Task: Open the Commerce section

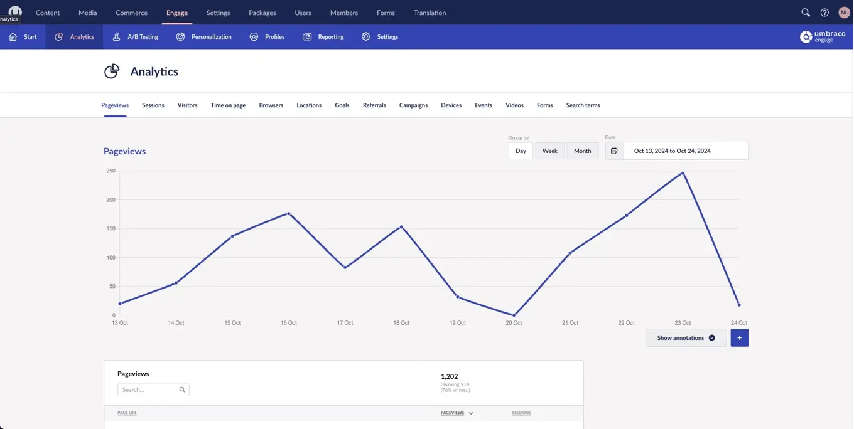Action: (x=132, y=13)
